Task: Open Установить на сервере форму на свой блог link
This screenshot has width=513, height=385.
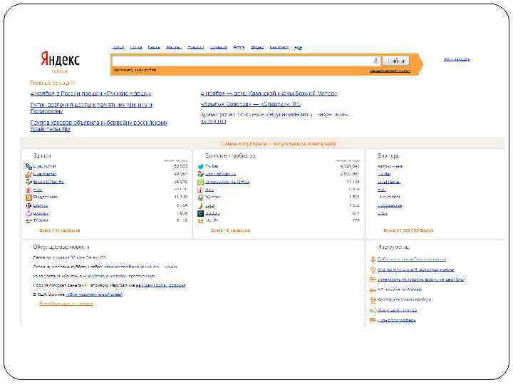Action: [x=421, y=279]
